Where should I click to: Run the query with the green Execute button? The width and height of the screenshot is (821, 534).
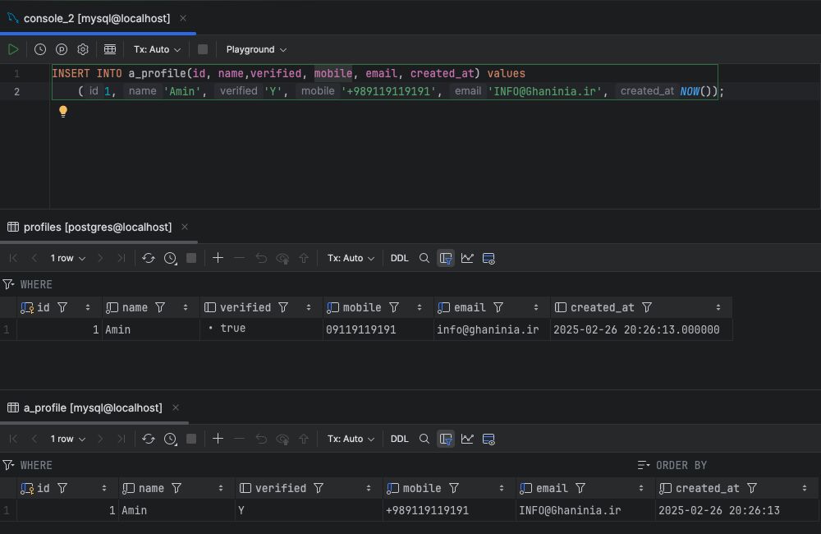click(x=13, y=49)
